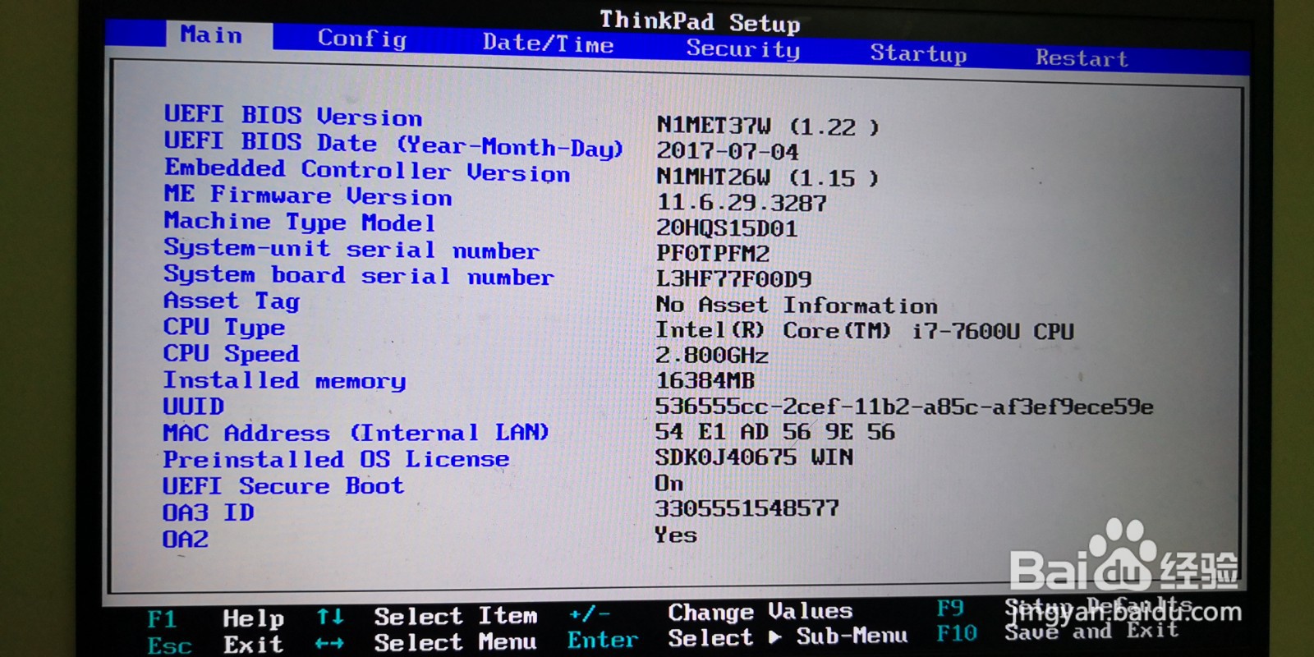1314x657 pixels.
Task: Select the UEFI BIOS Version label
Action: click(292, 116)
